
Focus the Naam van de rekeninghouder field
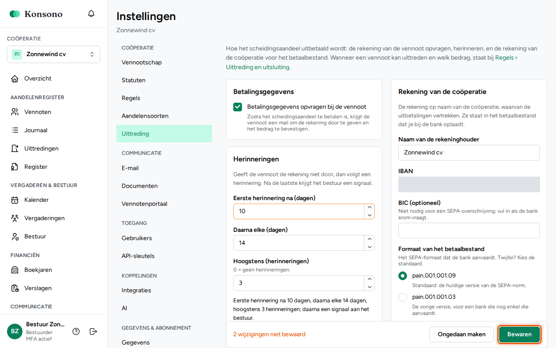coord(469,153)
